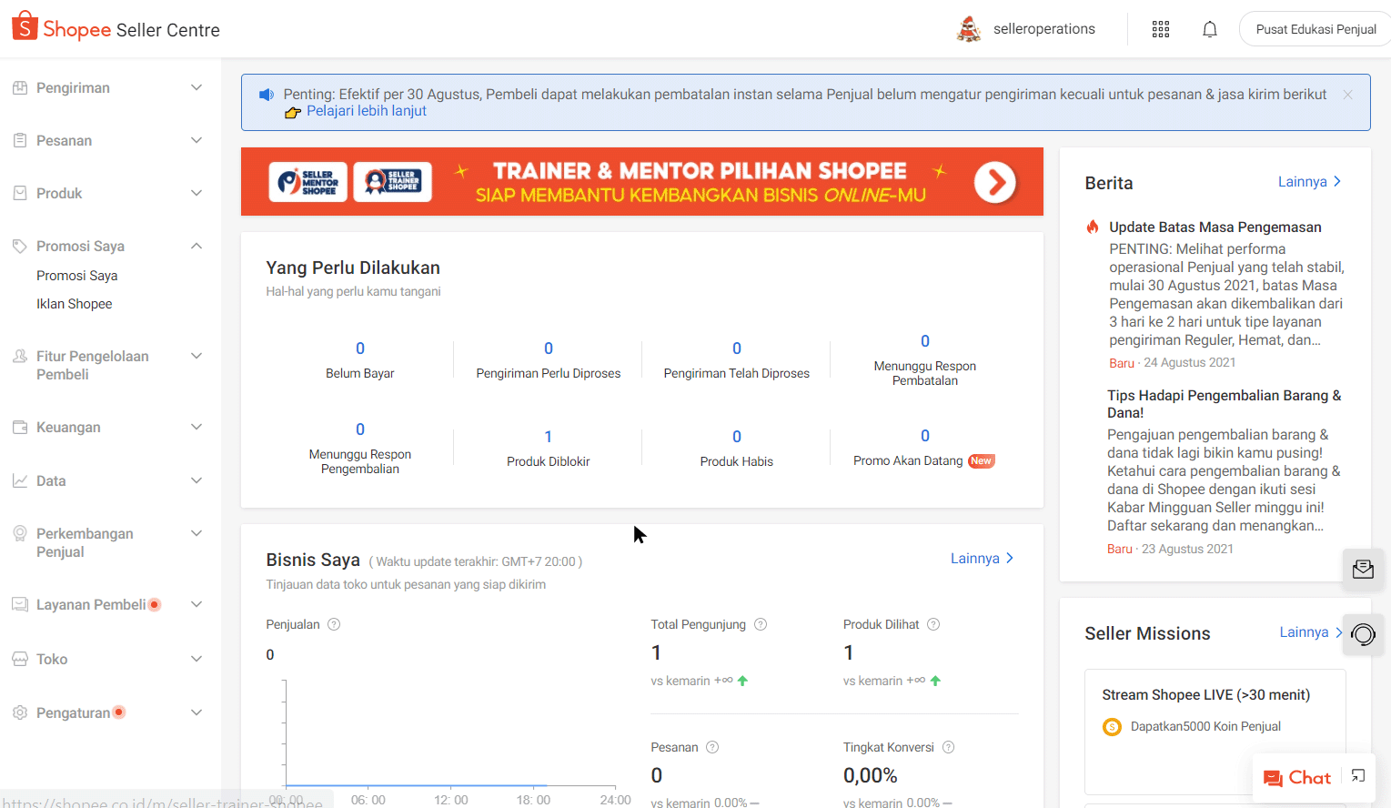Viewport: 1391px width, 808px height.
Task: Click help icon beside Total Pengunjung
Action: [761, 624]
